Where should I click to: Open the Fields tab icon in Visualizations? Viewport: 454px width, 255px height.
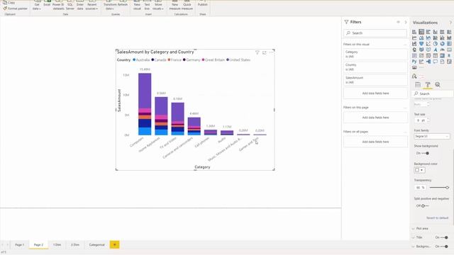pyautogui.click(x=418, y=85)
